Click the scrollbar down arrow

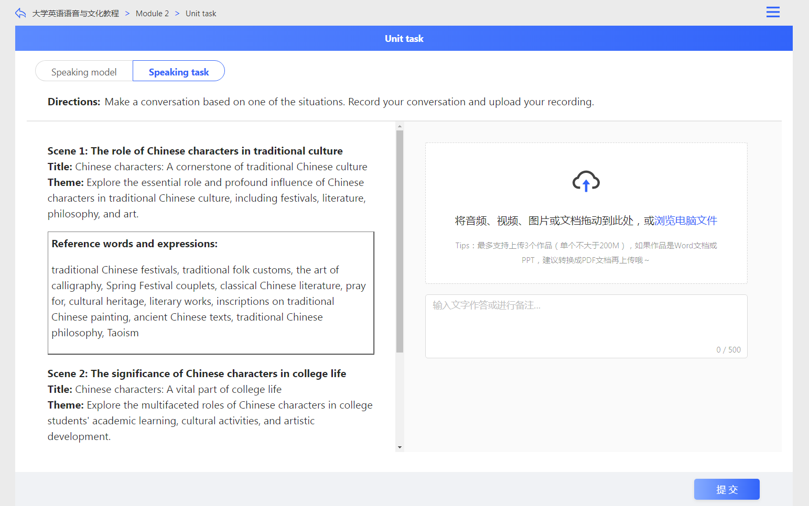pyautogui.click(x=400, y=447)
